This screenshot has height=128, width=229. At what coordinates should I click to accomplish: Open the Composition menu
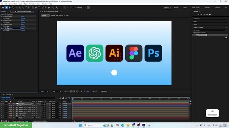point(13,4)
